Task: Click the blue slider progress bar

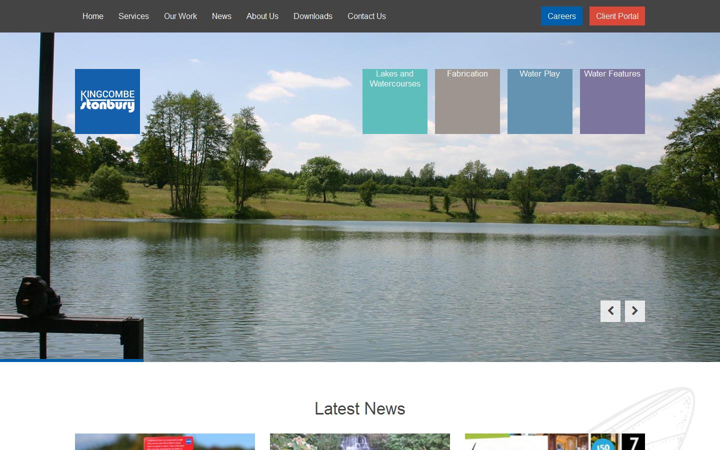Action: pos(71,360)
